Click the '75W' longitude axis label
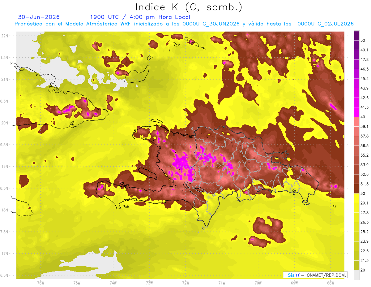 [x=77, y=283]
